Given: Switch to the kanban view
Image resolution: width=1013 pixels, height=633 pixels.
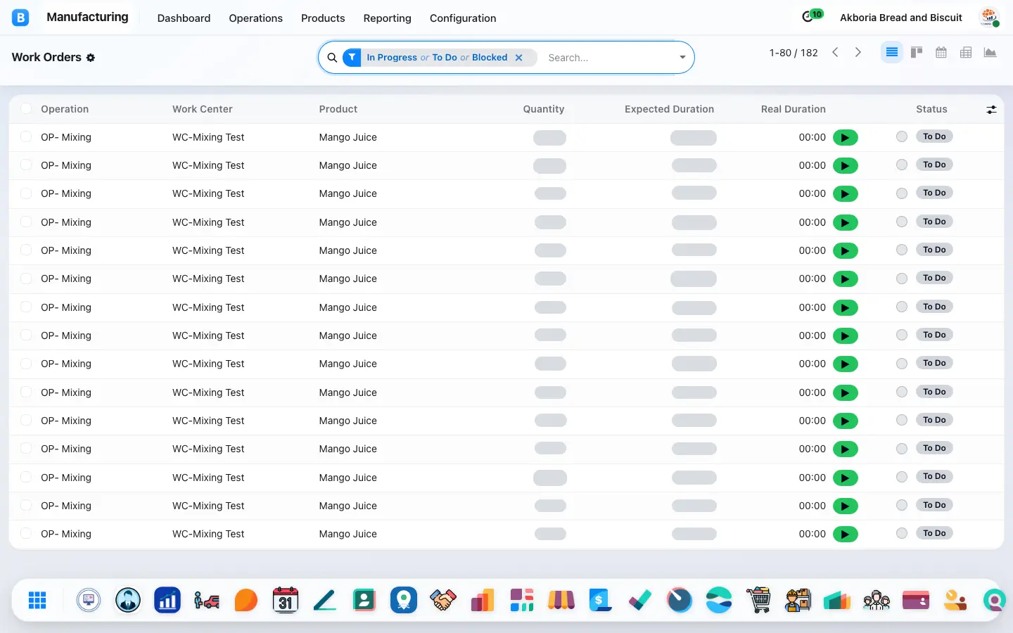Looking at the screenshot, I should (917, 52).
